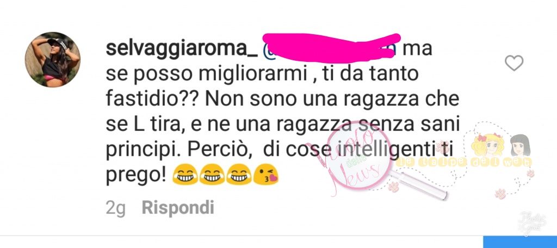
Task: Click the dark-haired cartoon girl icon
Action: tap(520, 145)
